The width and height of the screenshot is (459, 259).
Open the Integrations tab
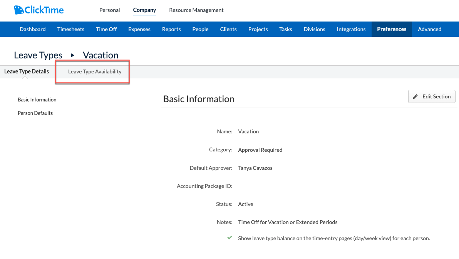[351, 29]
